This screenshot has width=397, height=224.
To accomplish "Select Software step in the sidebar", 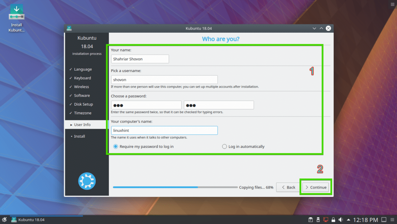I will (x=82, y=96).
